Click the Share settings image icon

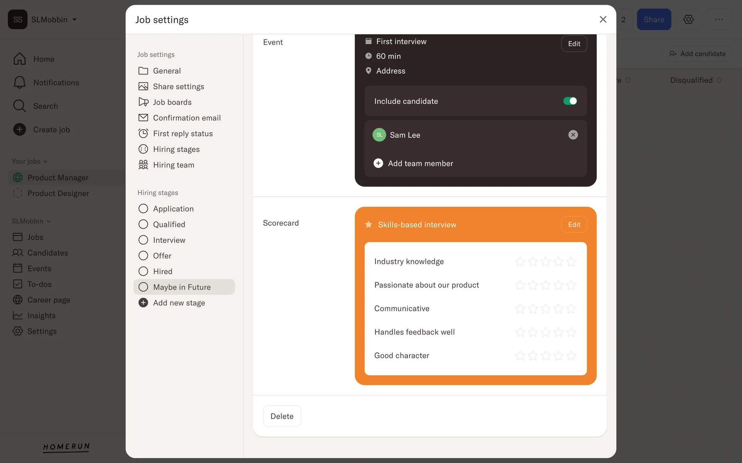click(143, 86)
